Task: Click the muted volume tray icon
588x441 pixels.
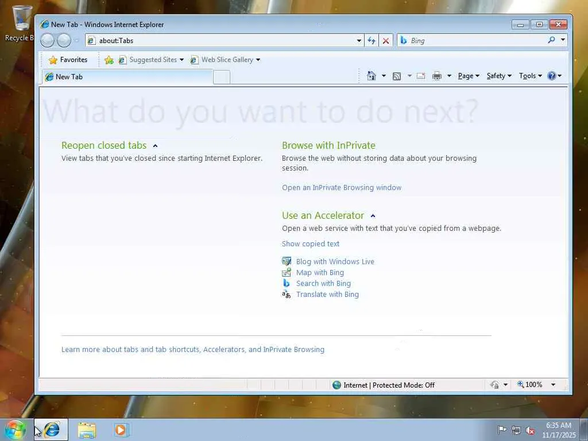Action: coord(530,430)
